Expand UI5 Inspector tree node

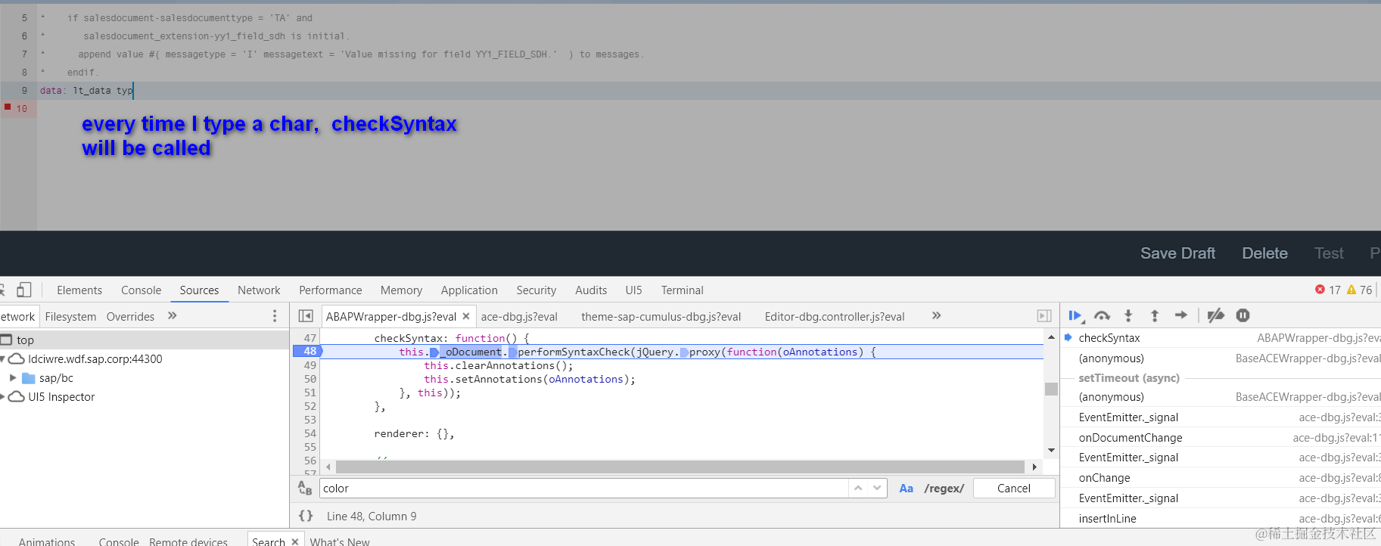(x=2, y=397)
